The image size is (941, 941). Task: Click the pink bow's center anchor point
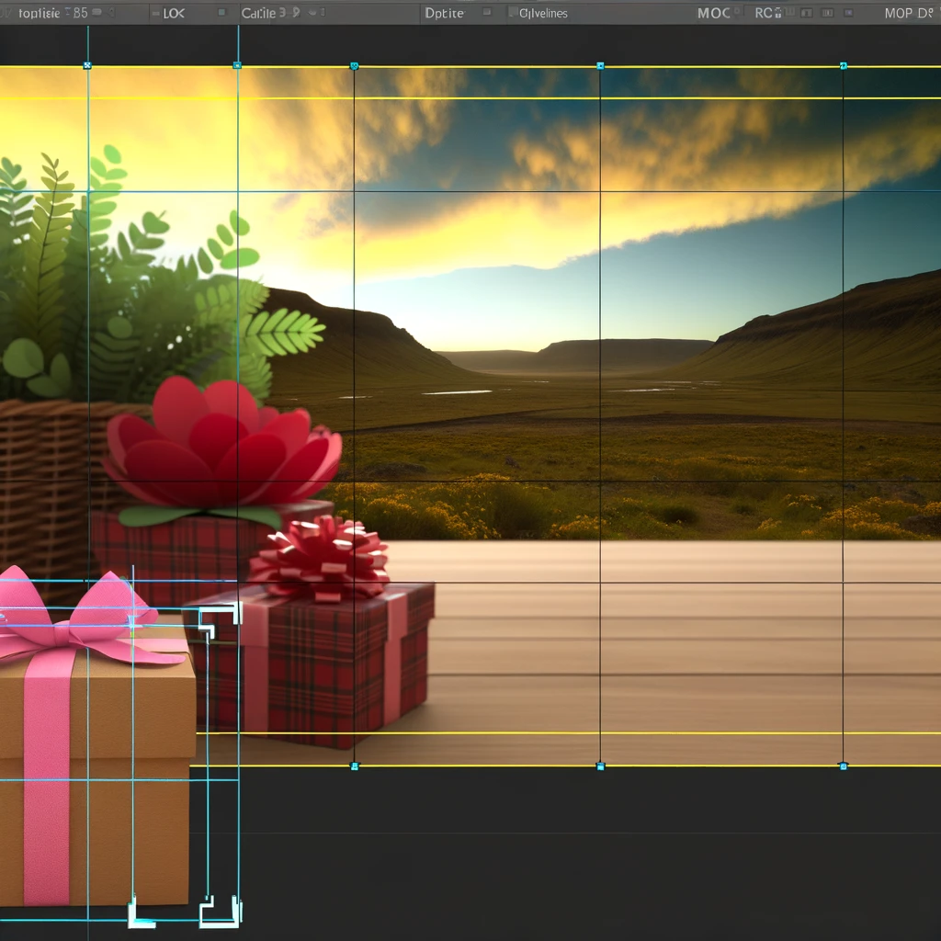coord(132,624)
